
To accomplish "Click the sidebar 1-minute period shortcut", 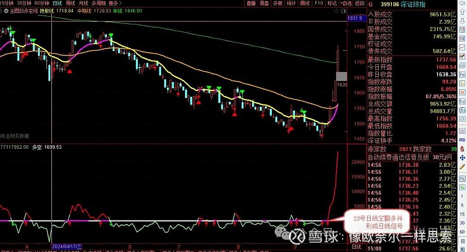I will tap(462, 197).
